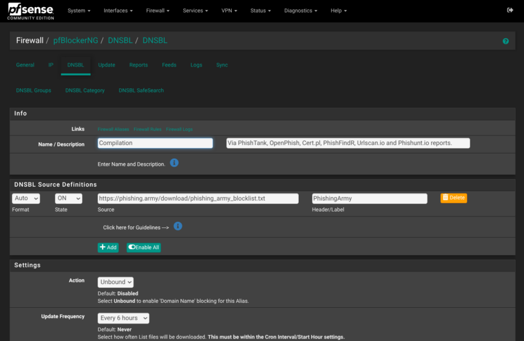This screenshot has height=341, width=524.
Task: Open the Status menu
Action: tap(260, 11)
